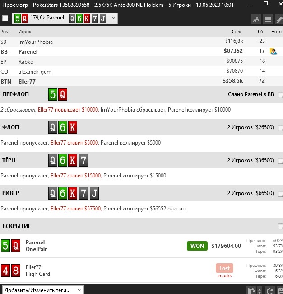Image resolution: width=283 pixels, height=294 pixels.
Task: Click Parenel's red Q card at showdown
Action: (x=16, y=246)
